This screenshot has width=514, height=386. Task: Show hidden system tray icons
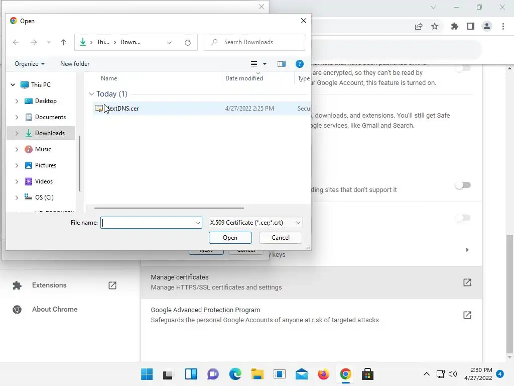[x=427, y=374]
